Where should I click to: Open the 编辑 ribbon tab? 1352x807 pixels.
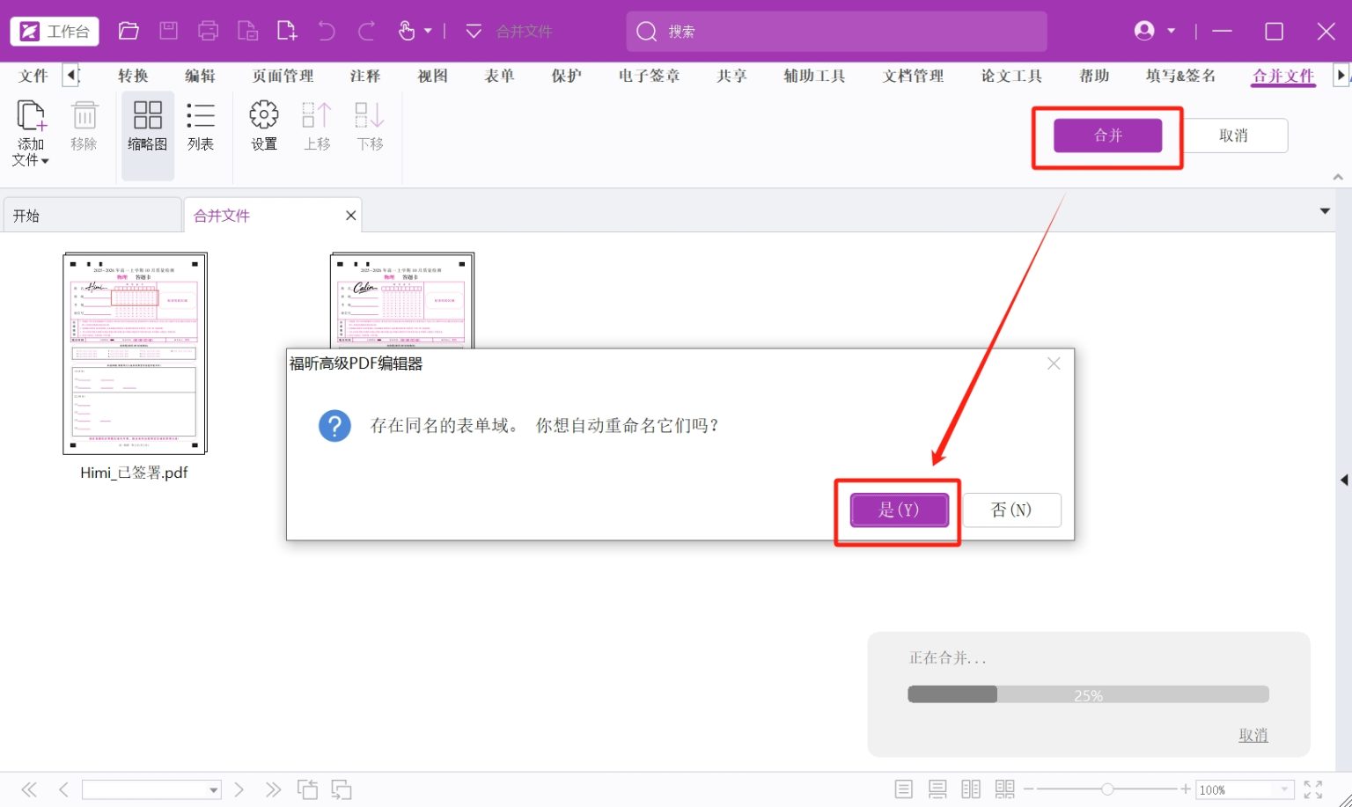point(200,76)
